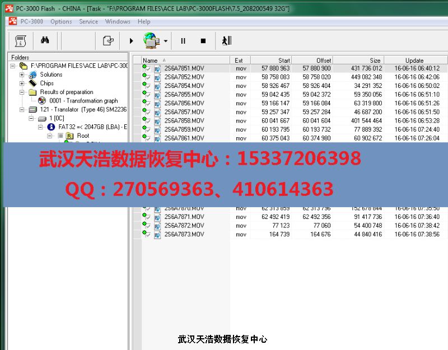The image size is (448, 350).
Task: Expand the Chips tree node
Action: click(x=22, y=83)
